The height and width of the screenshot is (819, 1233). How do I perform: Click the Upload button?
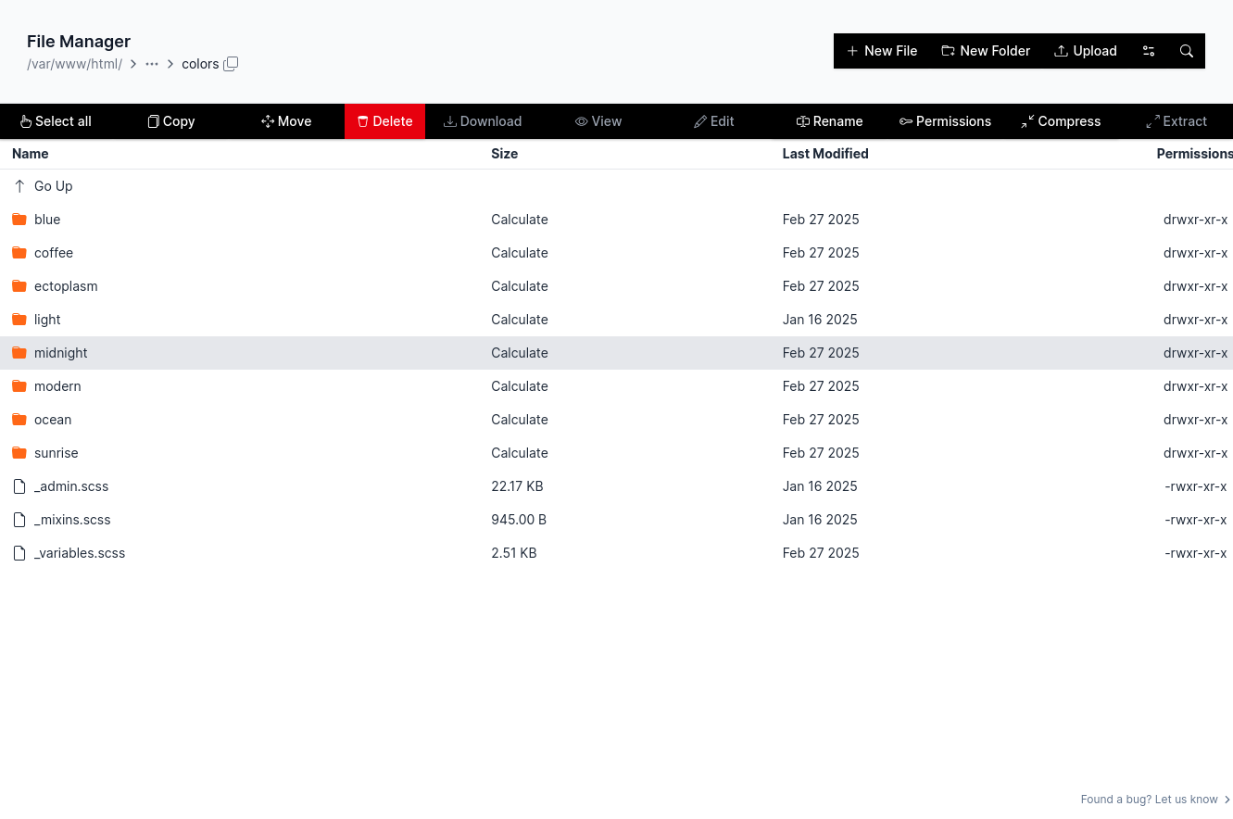pyautogui.click(x=1085, y=51)
